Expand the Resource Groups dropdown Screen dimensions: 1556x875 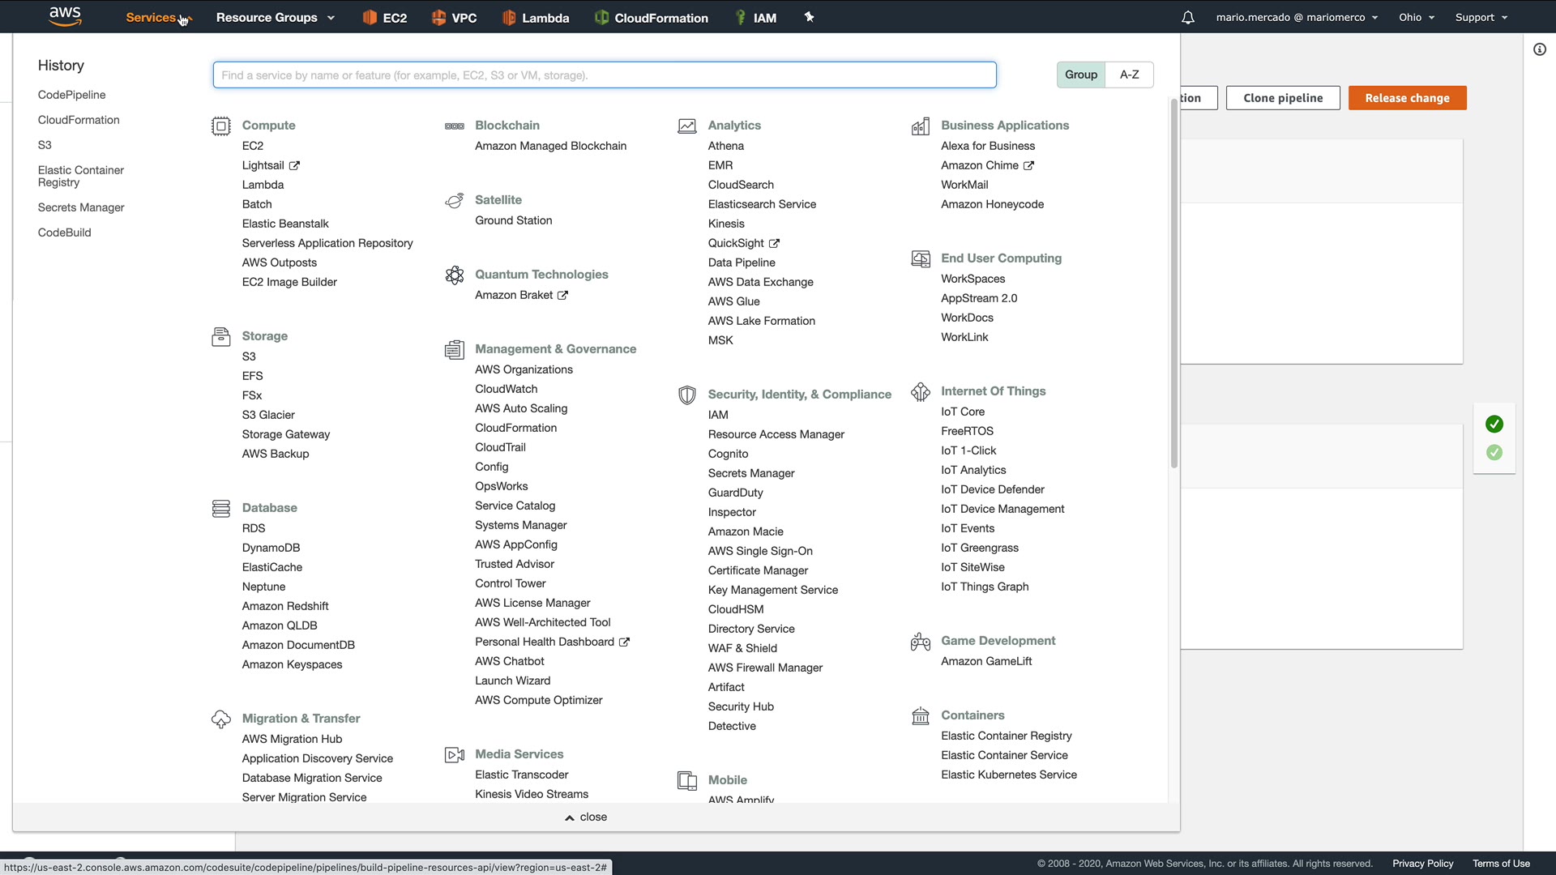pos(276,17)
